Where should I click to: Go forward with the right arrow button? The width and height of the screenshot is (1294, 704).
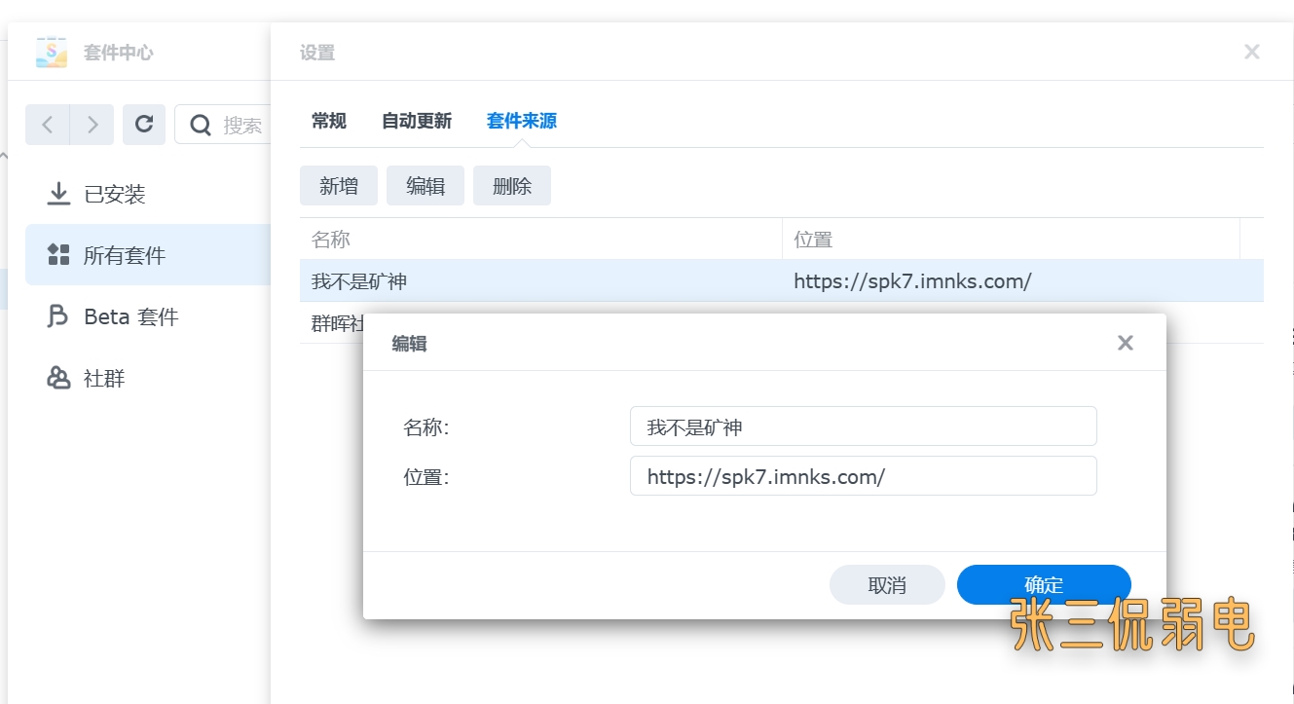tap(92, 125)
